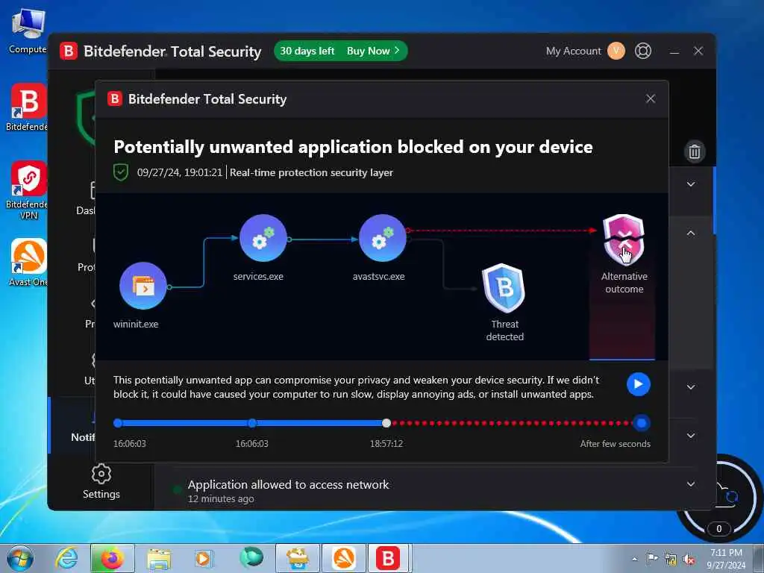The width and height of the screenshot is (764, 573).
Task: Launch Internet Explorer from the taskbar
Action: point(66,558)
